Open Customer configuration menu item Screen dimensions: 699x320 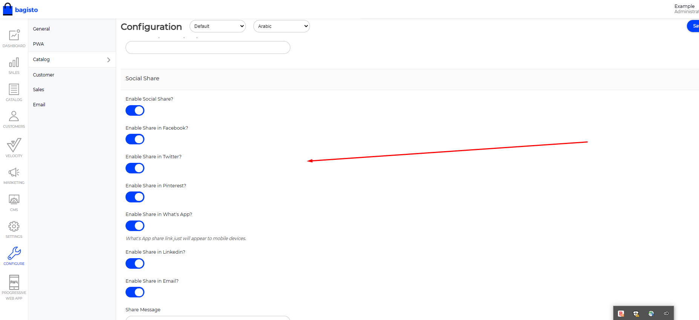point(43,75)
